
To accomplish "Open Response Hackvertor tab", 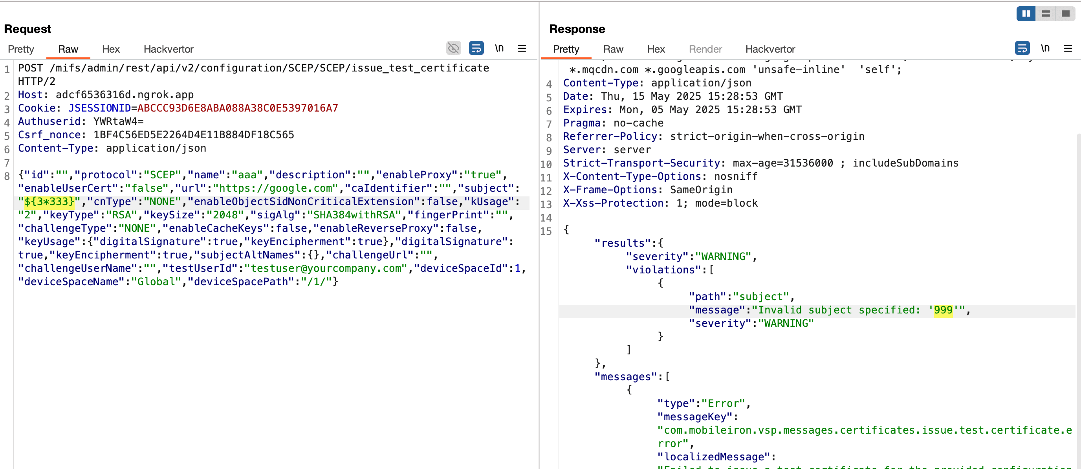I will coord(770,49).
